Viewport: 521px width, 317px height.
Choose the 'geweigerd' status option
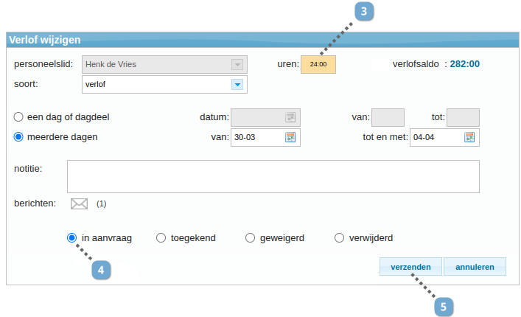pyautogui.click(x=250, y=237)
